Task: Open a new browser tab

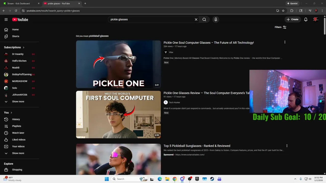Action: [x=85, y=4]
